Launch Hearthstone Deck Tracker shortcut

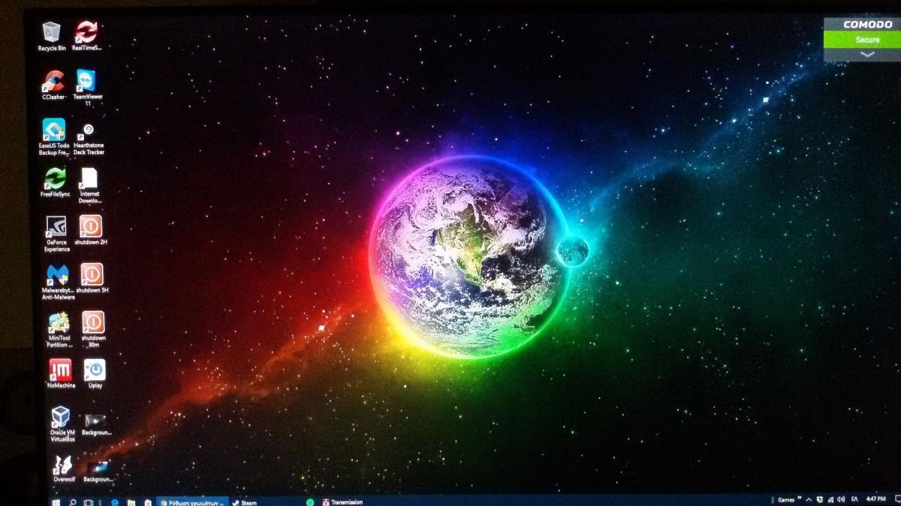[x=89, y=139]
